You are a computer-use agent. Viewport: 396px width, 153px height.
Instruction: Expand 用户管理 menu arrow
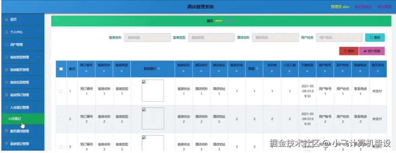coord(39,45)
